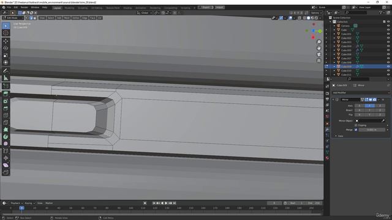Select Cube.010 in the outliner
This screenshot has width=392, height=220.
pos(346,71)
